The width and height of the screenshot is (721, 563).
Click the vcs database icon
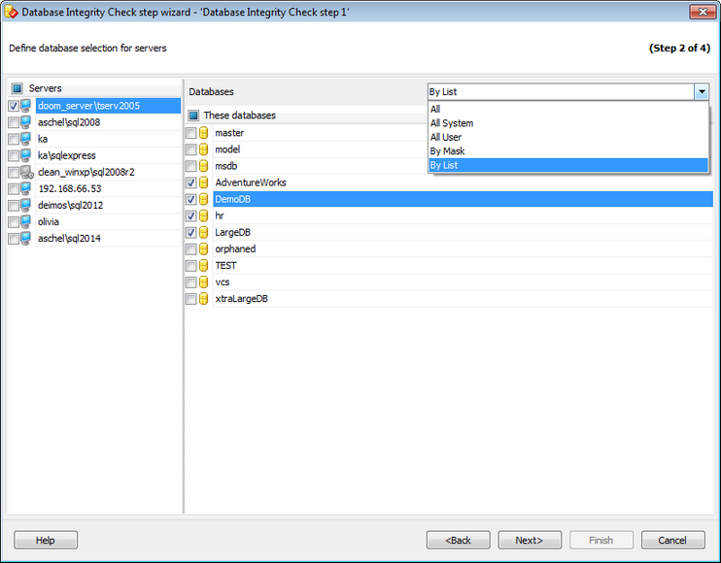pos(204,281)
